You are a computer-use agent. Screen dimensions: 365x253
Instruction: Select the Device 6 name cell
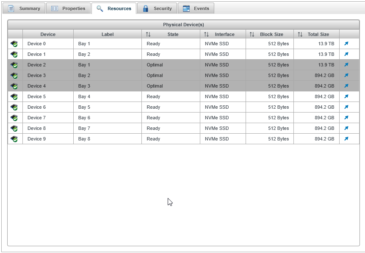click(x=37, y=107)
